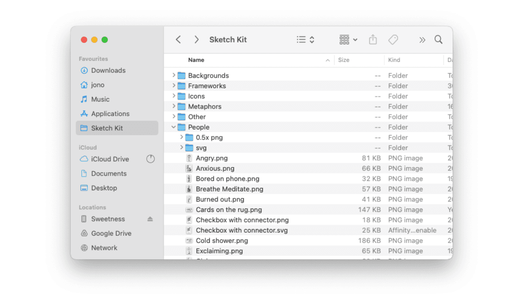Collapse the People folder
The height and width of the screenshot is (298, 530).
pos(174,127)
